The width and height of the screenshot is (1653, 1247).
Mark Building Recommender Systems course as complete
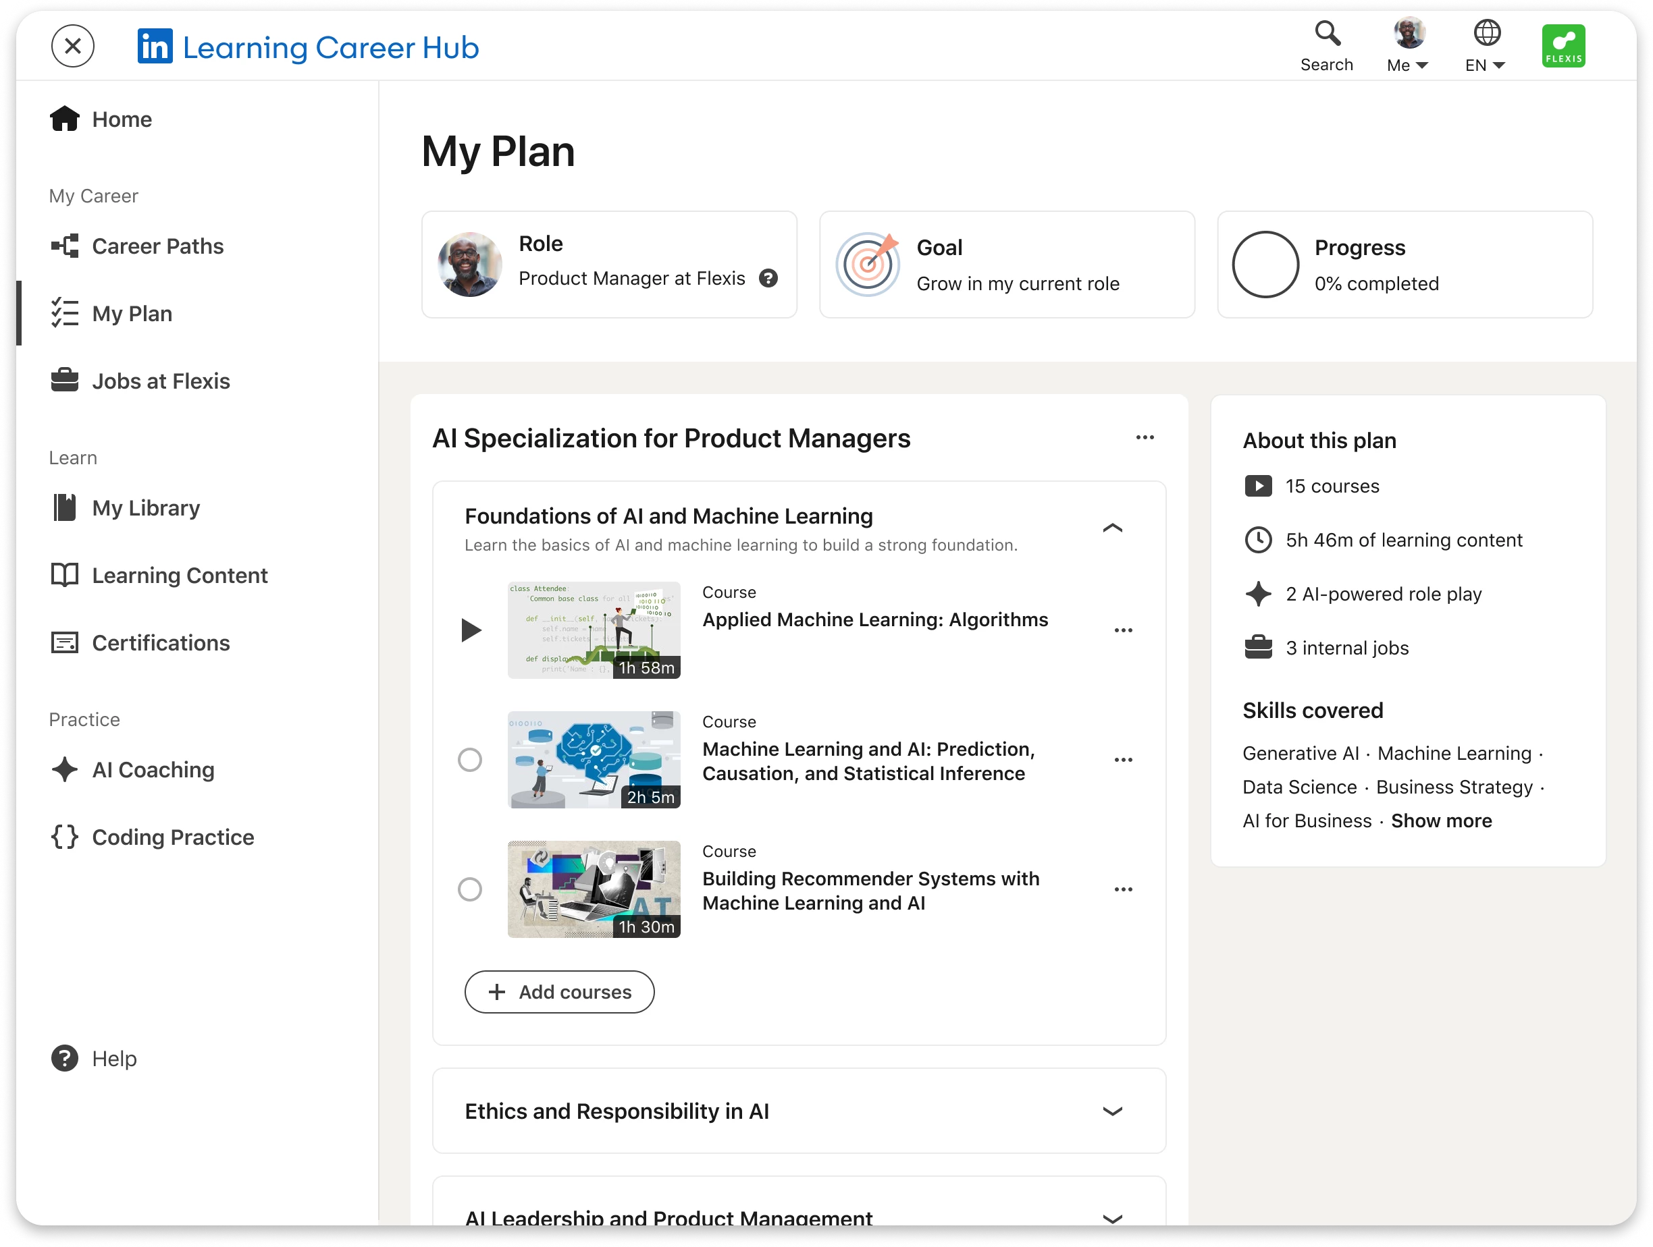(470, 889)
